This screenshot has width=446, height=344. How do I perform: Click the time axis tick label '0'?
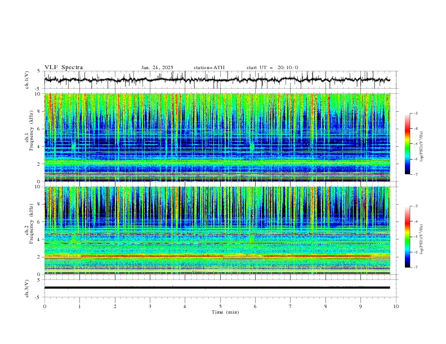tap(44, 306)
